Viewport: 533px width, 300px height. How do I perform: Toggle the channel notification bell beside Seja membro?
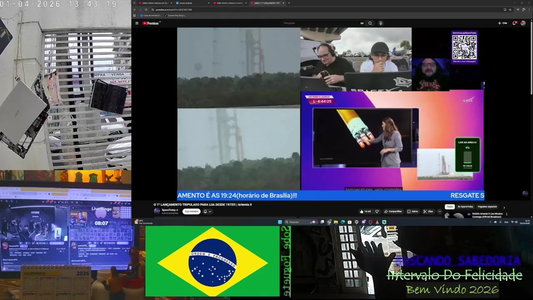[205, 211]
